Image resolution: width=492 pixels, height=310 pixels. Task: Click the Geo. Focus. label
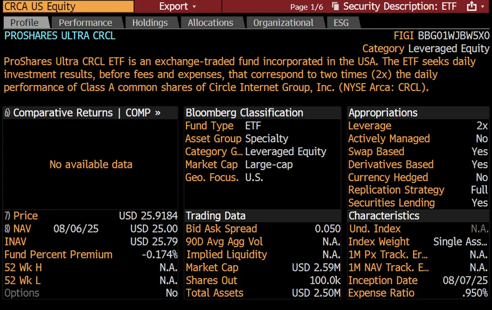(x=212, y=177)
